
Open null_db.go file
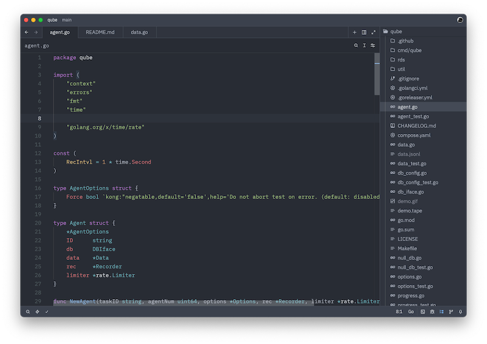[x=423, y=258]
